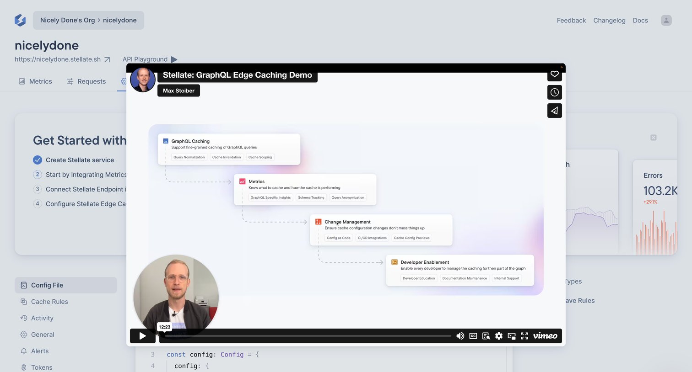Click the API Playground link

click(145, 59)
